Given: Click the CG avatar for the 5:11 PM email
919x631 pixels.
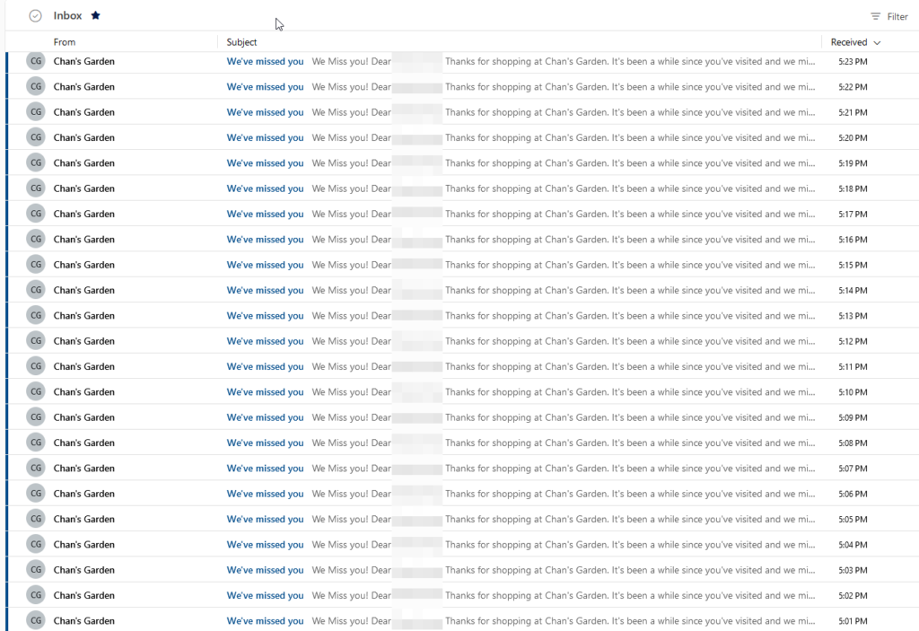Looking at the screenshot, I should pyautogui.click(x=36, y=367).
